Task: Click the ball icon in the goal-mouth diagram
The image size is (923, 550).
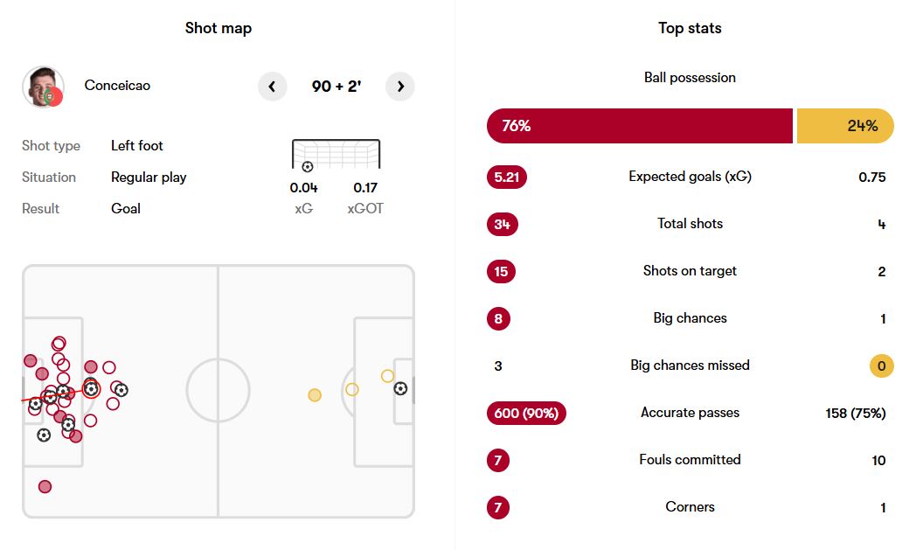Action: tap(307, 167)
